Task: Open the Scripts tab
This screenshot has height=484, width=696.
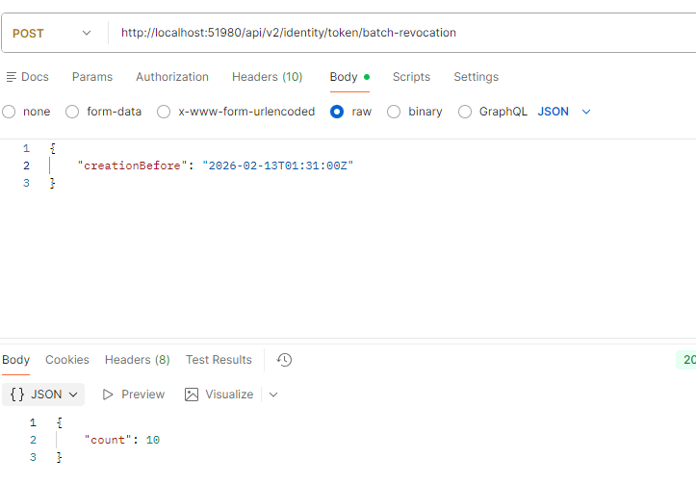Action: pos(411,77)
